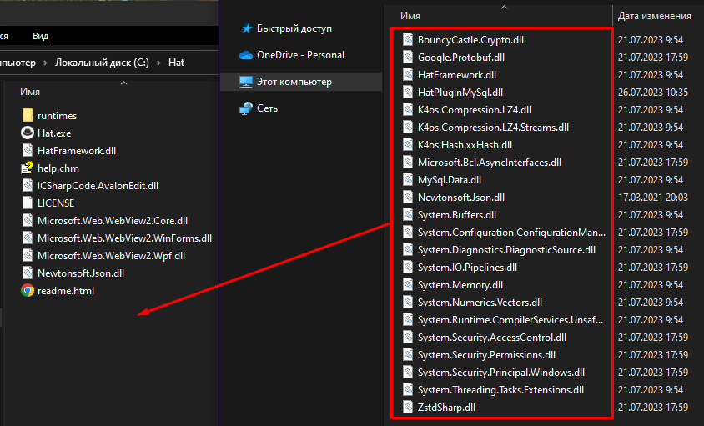Sort by Имя column in right window

[410, 16]
